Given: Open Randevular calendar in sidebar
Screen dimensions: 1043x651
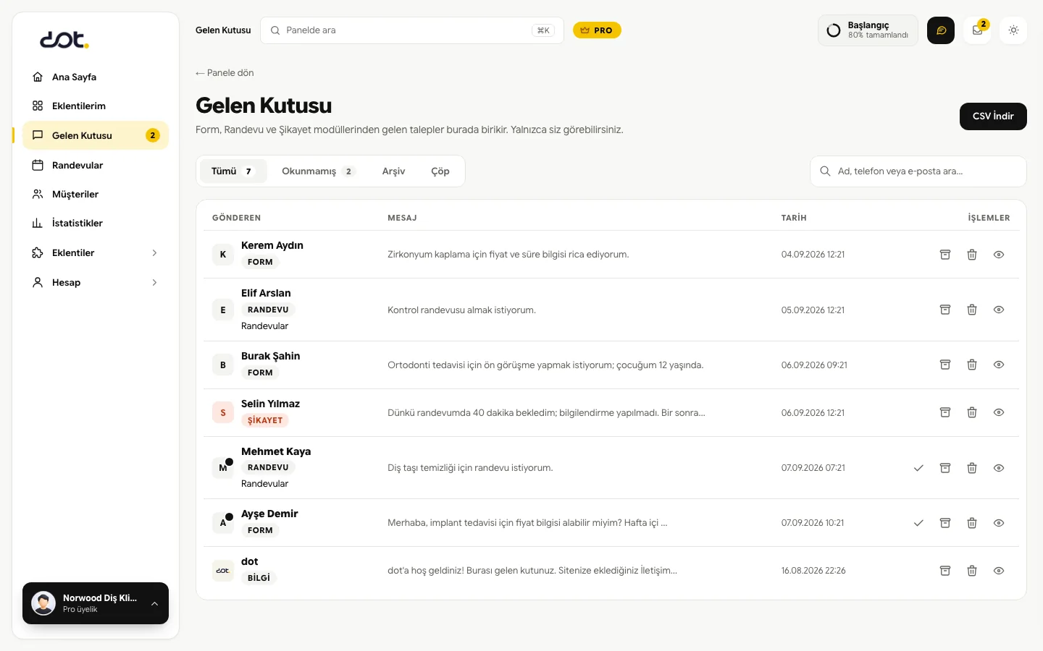Looking at the screenshot, I should [96, 165].
